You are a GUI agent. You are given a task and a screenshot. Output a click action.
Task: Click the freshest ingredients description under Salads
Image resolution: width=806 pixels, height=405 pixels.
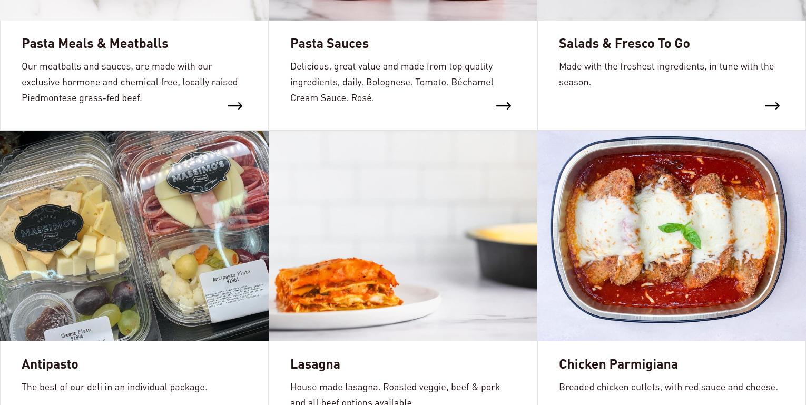click(666, 74)
